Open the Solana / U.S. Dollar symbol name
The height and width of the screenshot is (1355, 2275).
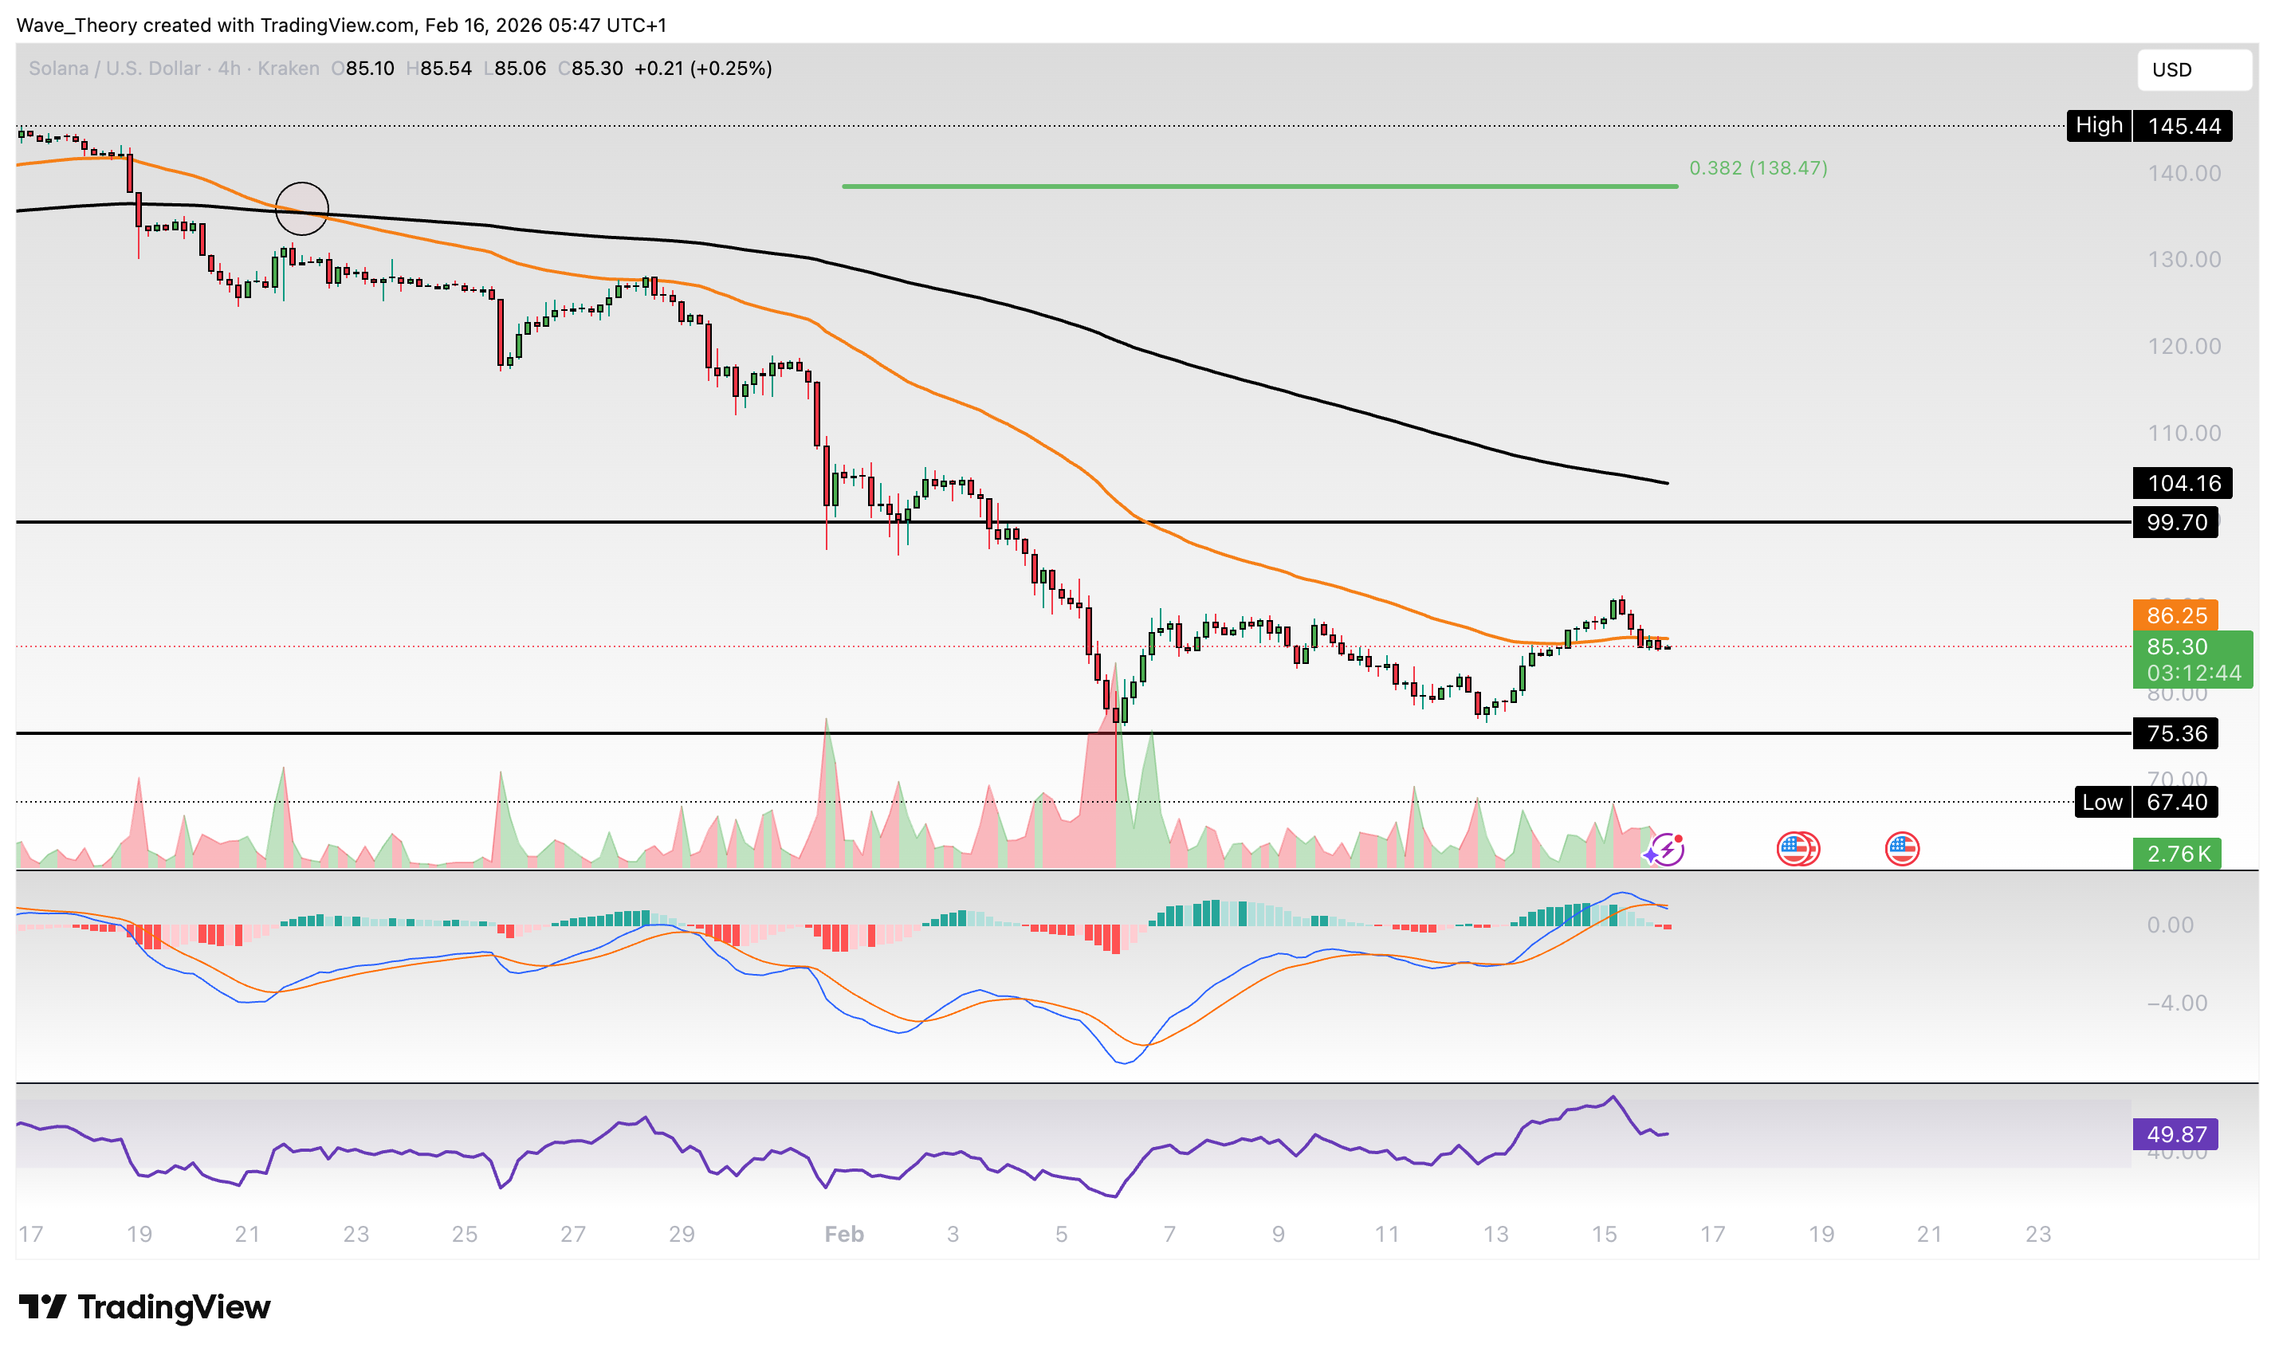click(114, 68)
